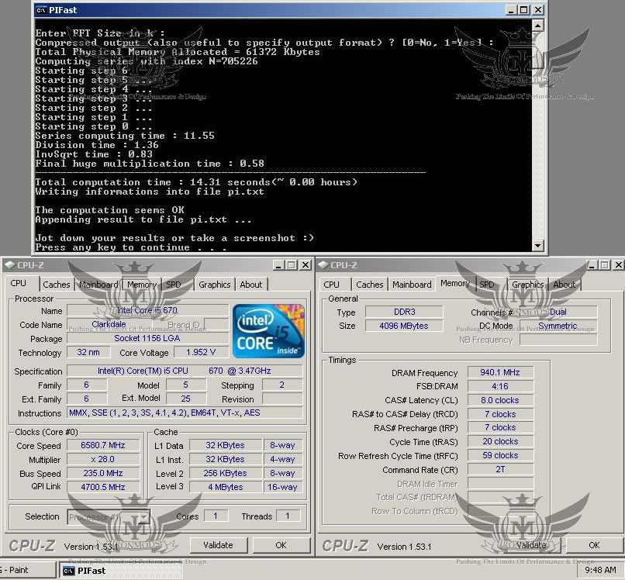
Task: Click the Code Name value 'Clarkdale'
Action: (109, 324)
